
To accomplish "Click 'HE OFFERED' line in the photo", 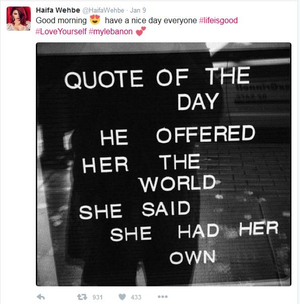I will pos(177,135).
